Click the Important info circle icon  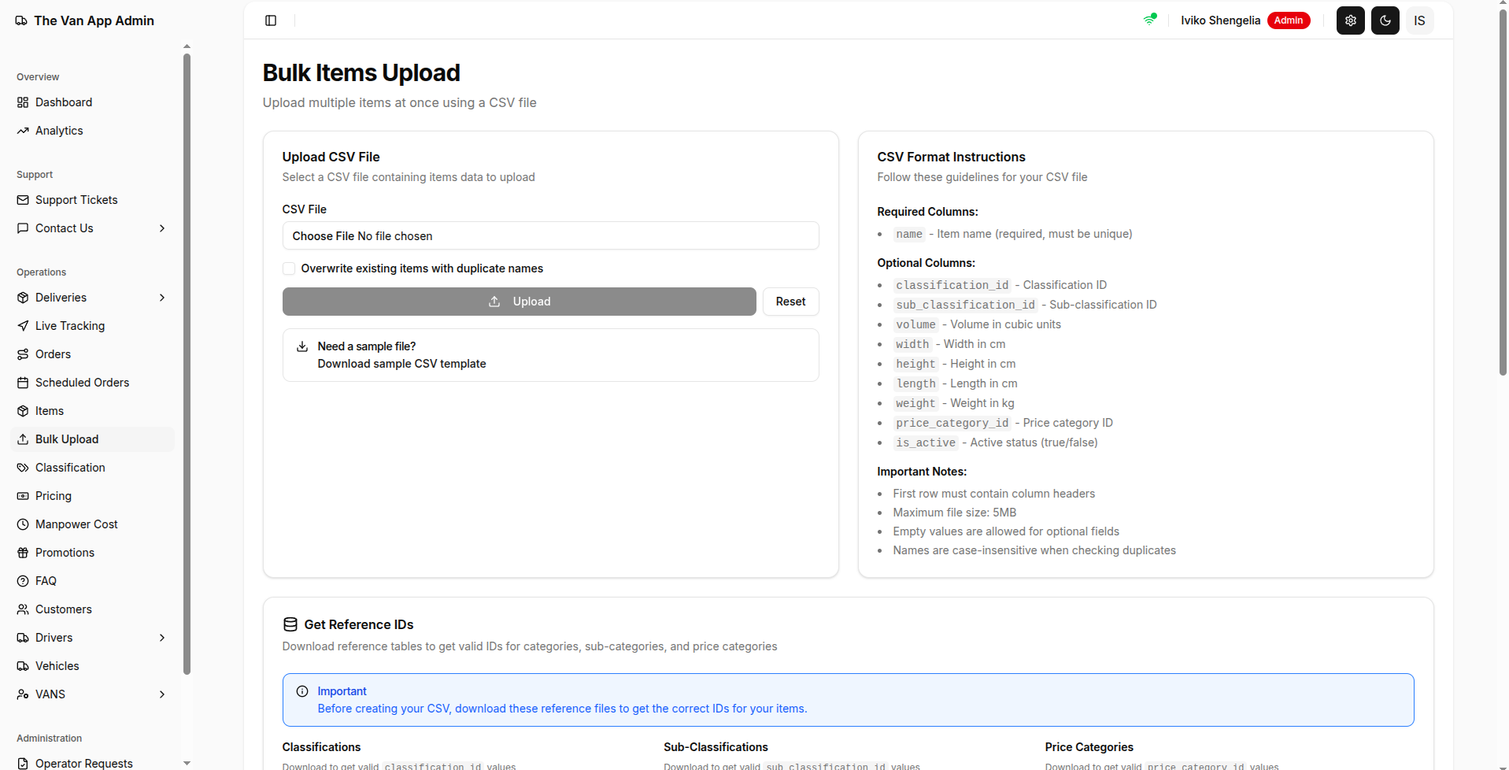click(302, 691)
